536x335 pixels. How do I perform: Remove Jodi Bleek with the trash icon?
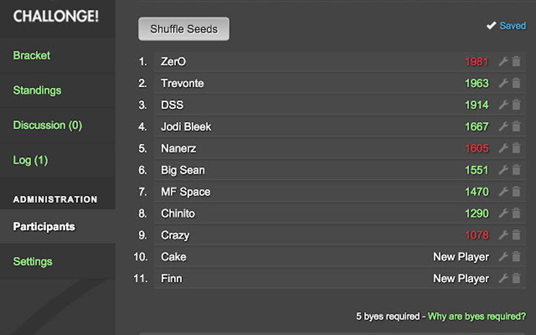pyautogui.click(x=516, y=127)
